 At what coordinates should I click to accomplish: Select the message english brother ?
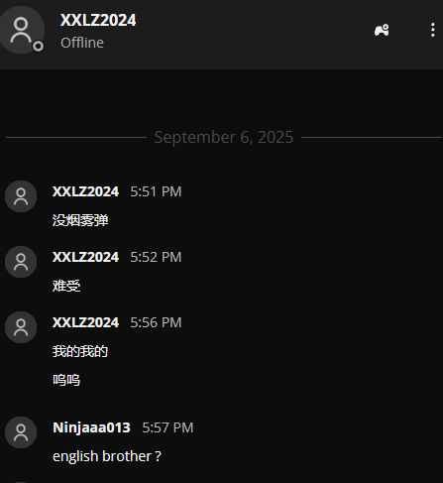pyautogui.click(x=107, y=456)
